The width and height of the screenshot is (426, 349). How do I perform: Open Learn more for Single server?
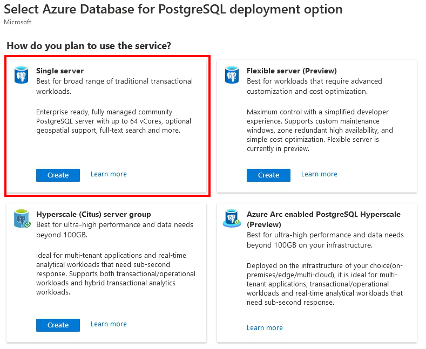pos(109,174)
